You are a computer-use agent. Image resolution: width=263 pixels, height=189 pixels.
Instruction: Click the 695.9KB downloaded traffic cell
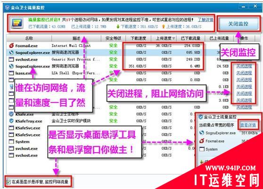pyautogui.click(x=193, y=52)
